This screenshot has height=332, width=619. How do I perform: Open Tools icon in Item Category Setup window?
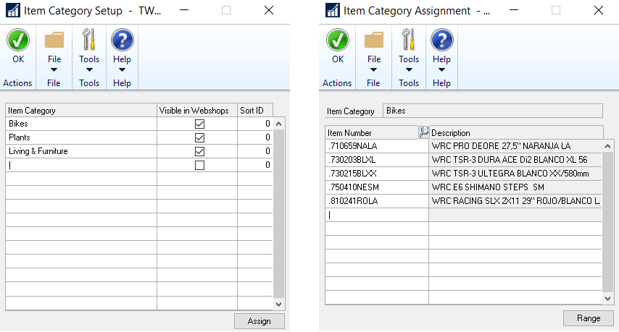(x=89, y=39)
